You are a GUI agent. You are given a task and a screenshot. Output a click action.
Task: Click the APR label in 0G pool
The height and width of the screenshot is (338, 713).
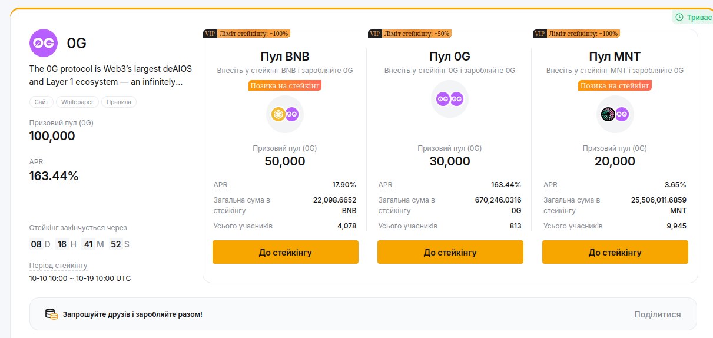(x=385, y=185)
